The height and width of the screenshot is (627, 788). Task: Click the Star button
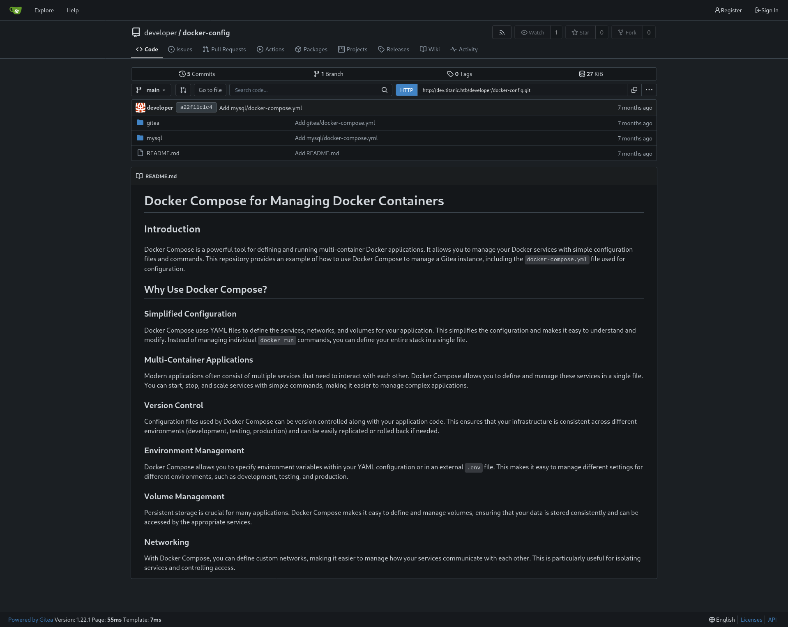click(x=580, y=32)
